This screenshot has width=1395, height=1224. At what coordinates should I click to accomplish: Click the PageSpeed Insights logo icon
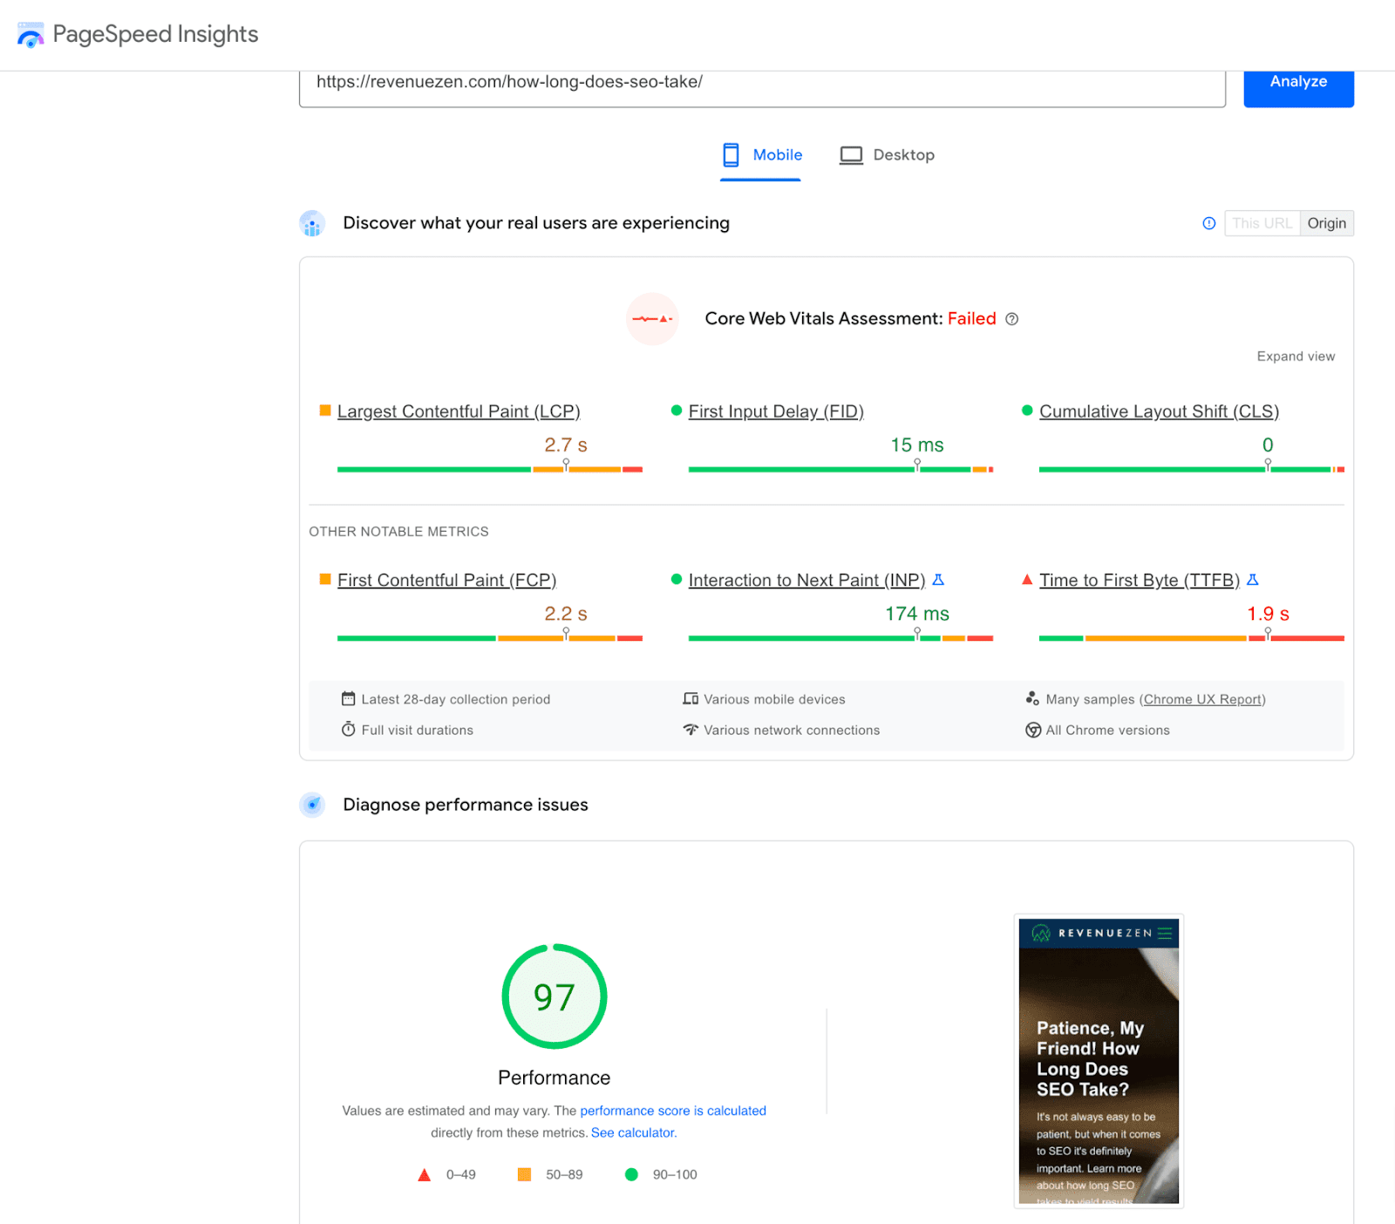tap(31, 35)
